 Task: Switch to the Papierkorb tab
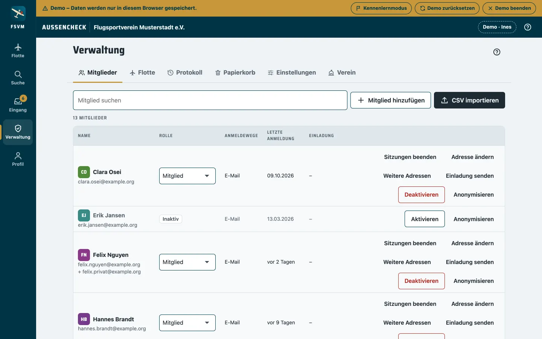click(x=235, y=73)
